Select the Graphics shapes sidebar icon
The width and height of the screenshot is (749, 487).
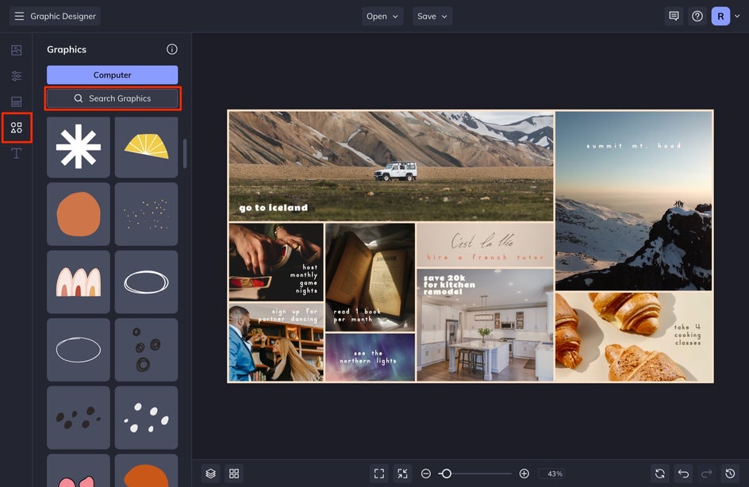point(16,128)
